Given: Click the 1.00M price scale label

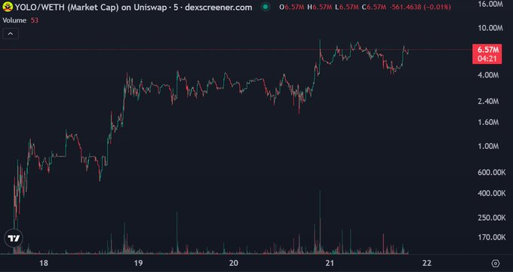Looking at the screenshot, I should (x=488, y=146).
